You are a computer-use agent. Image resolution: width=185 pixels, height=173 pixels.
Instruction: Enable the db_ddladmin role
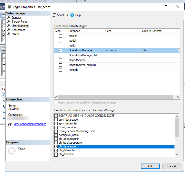click(56, 154)
